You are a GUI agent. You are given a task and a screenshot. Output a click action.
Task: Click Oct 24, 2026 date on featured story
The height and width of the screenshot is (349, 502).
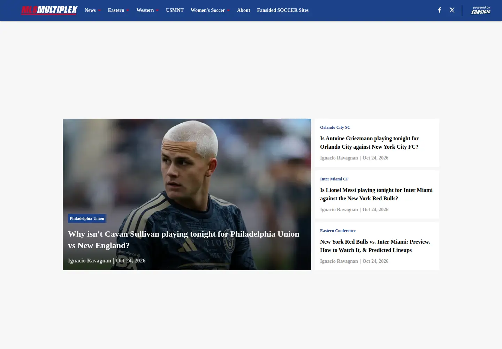[x=131, y=261]
